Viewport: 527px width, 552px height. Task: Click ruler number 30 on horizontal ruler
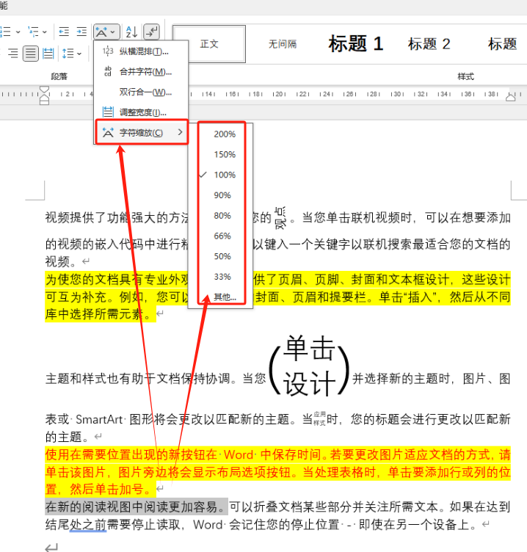pos(397,94)
